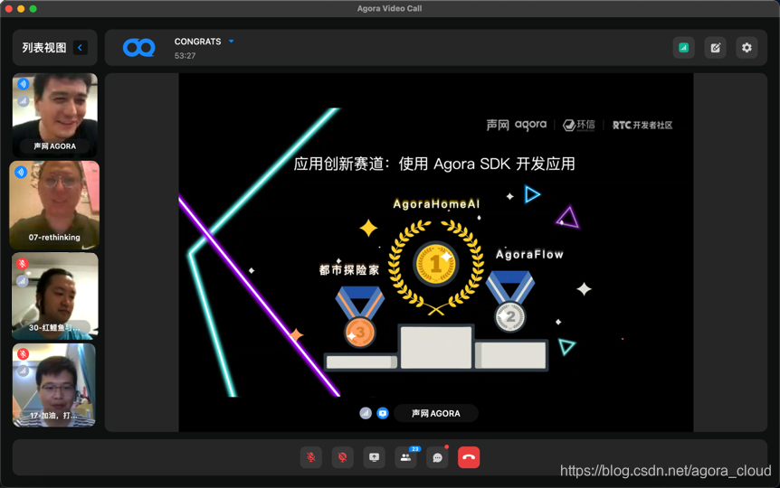Open the green network statistics icon

click(683, 48)
